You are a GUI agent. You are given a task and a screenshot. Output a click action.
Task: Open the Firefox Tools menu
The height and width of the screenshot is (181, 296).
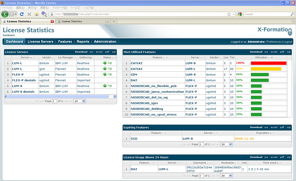(75, 8)
